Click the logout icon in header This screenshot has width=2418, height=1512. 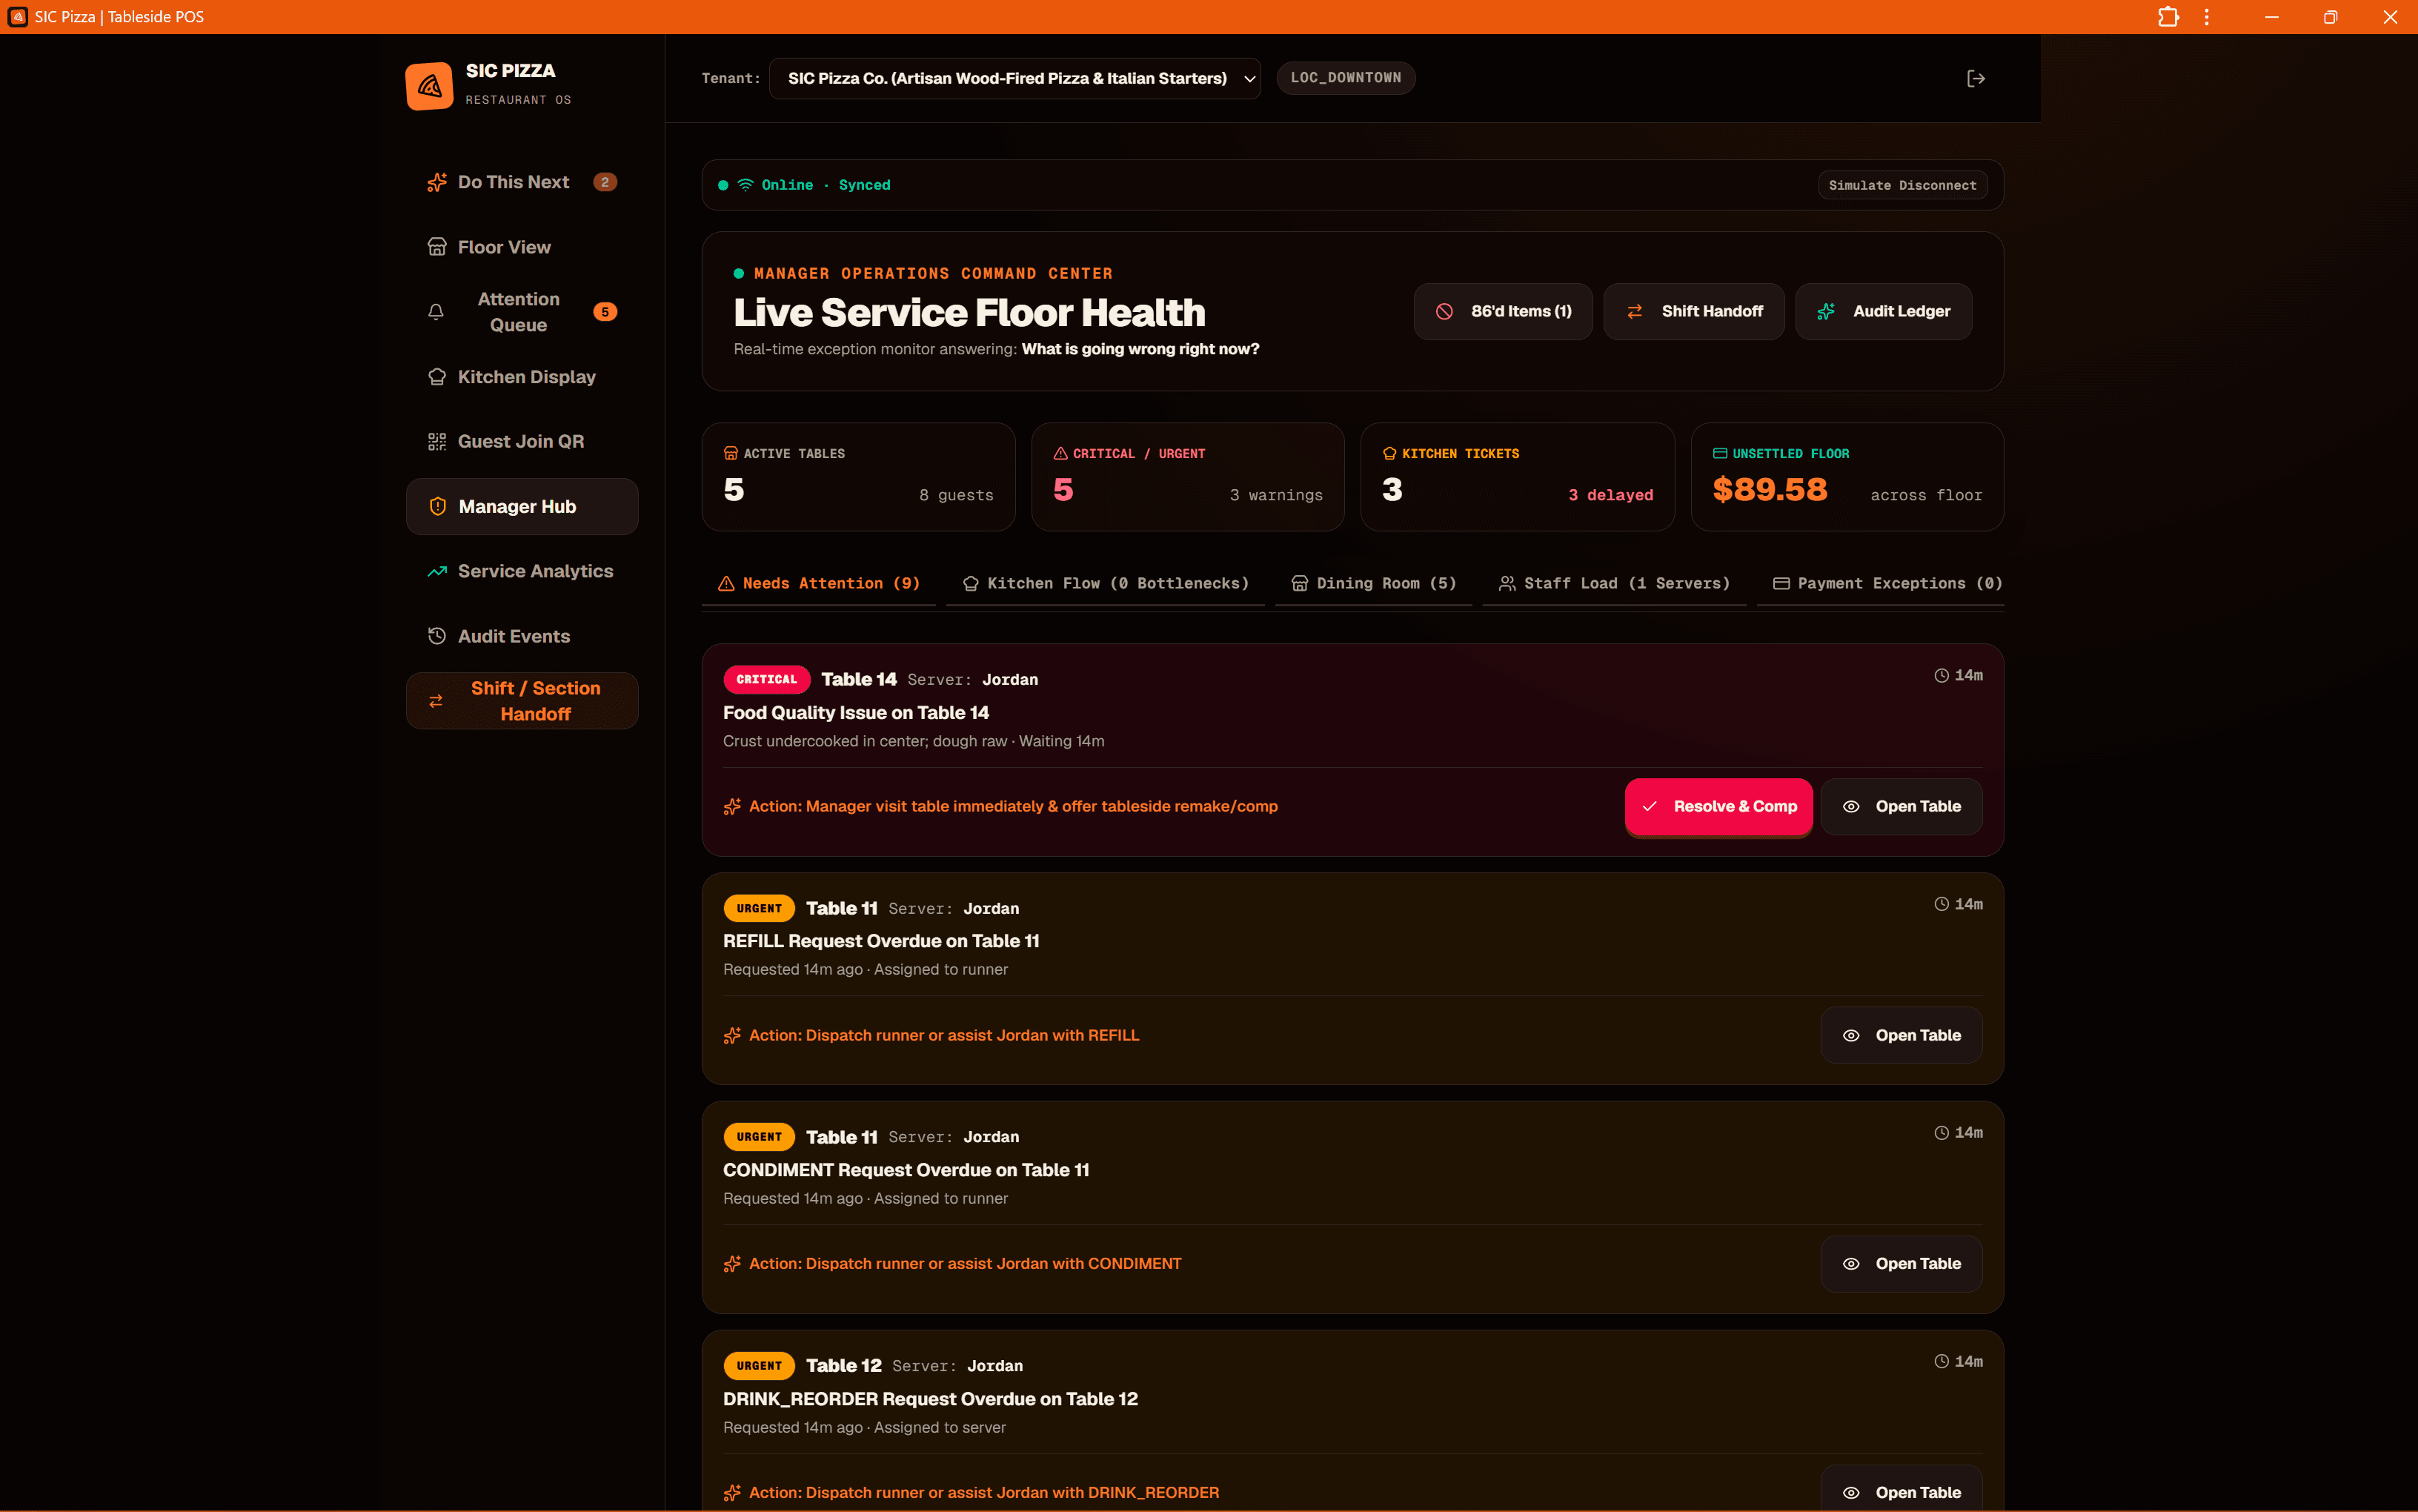(1975, 78)
